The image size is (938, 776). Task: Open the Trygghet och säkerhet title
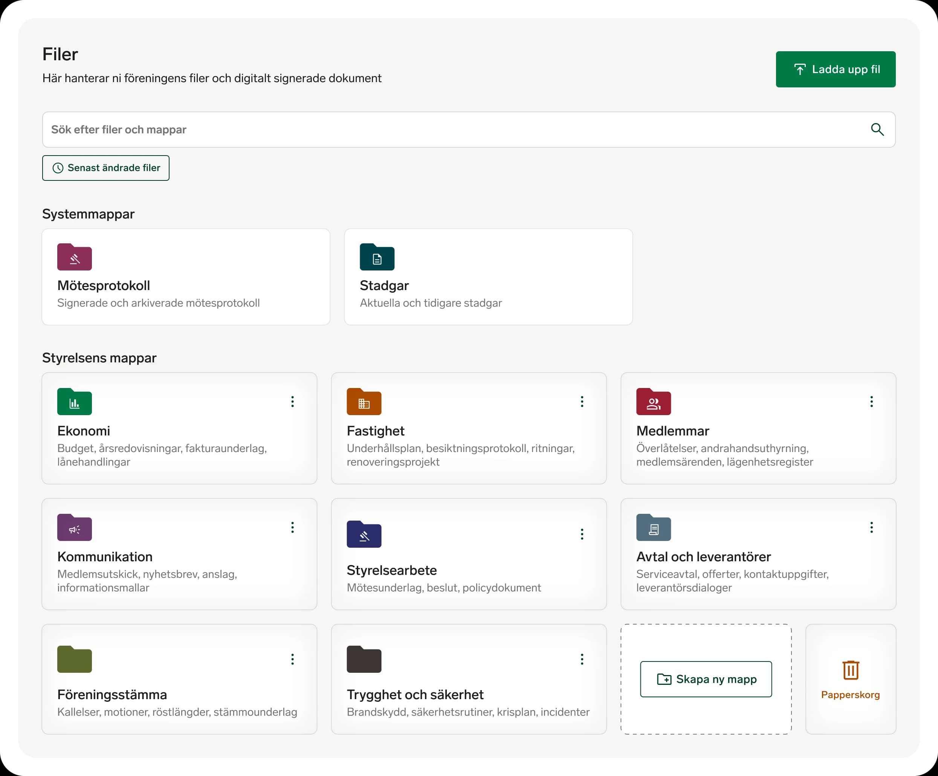click(415, 695)
